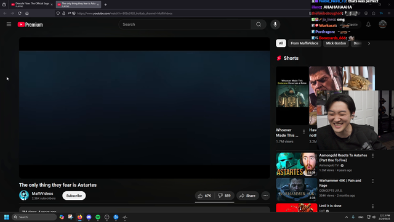
Task: Close the Dracula Flow browser tab
Action: click(52, 4)
